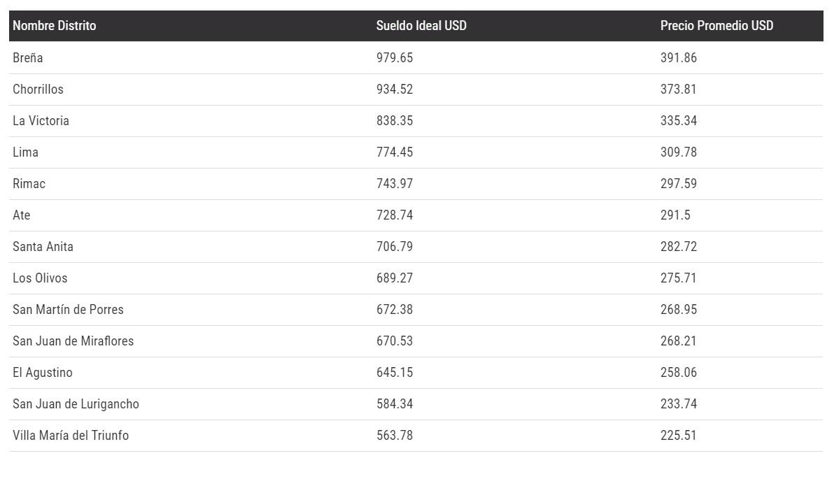Click the Ate district name

[22, 215]
